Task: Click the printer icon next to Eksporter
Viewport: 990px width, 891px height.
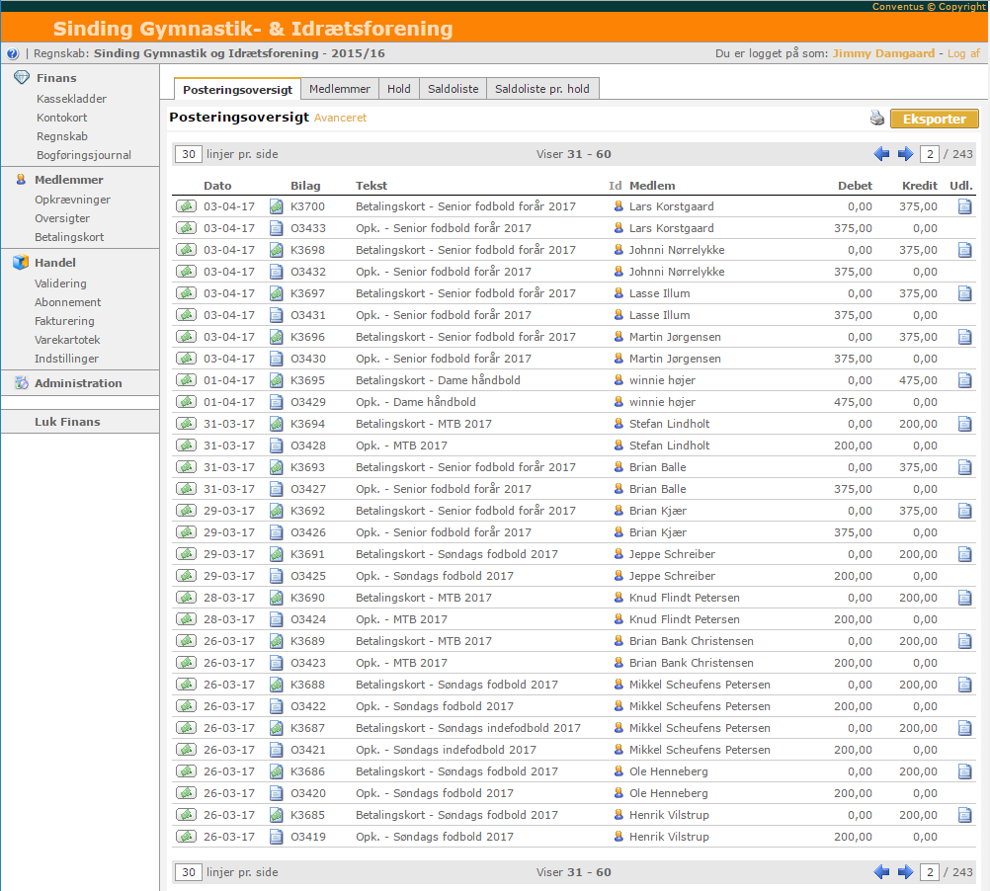Action: [877, 118]
